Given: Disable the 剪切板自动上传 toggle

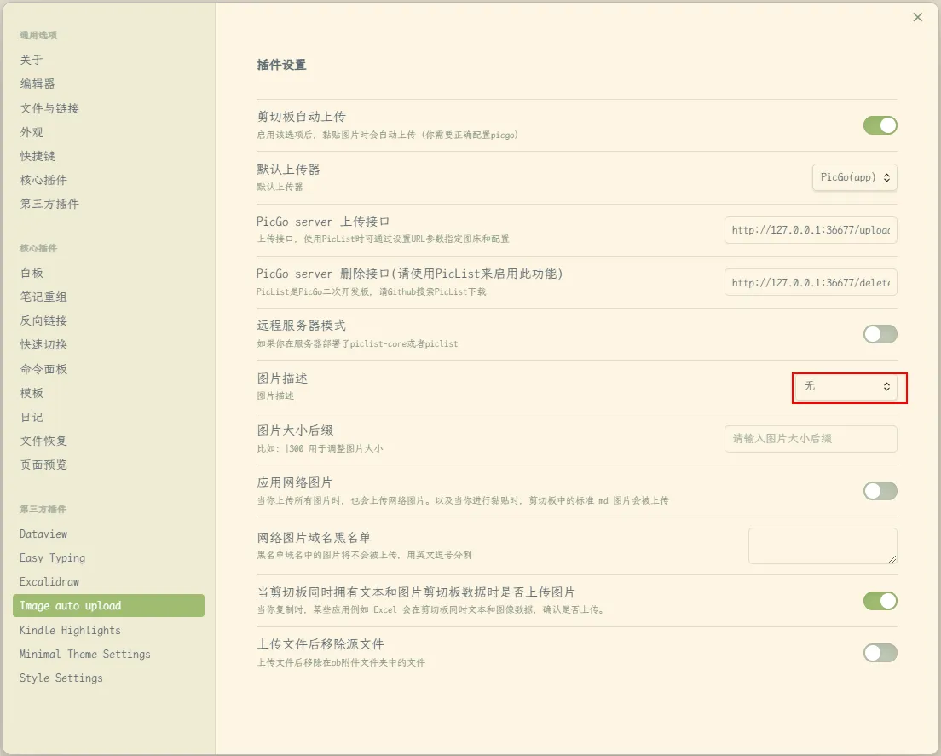Looking at the screenshot, I should pyautogui.click(x=880, y=125).
